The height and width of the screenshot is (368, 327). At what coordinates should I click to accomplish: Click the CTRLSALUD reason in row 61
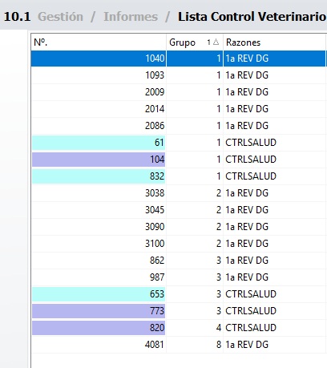click(251, 143)
